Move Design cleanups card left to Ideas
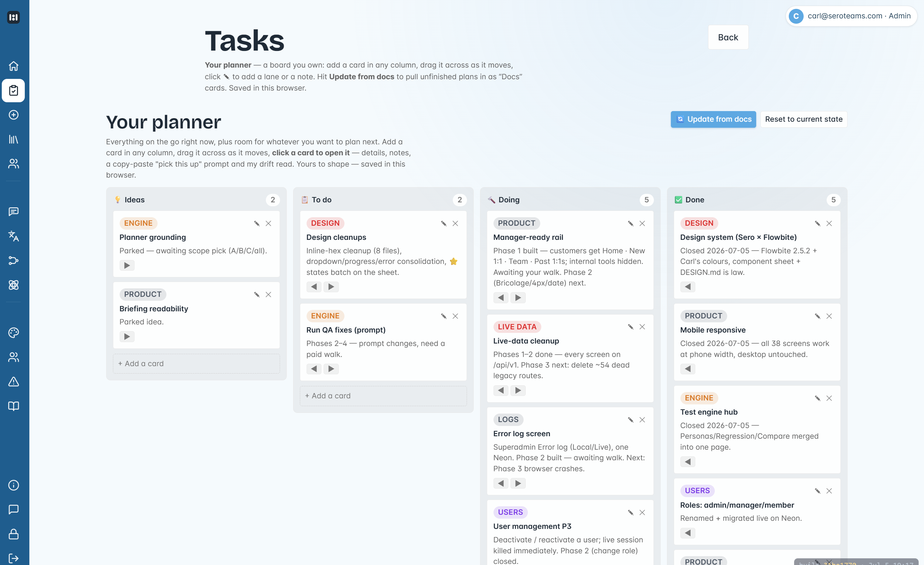 tap(314, 287)
